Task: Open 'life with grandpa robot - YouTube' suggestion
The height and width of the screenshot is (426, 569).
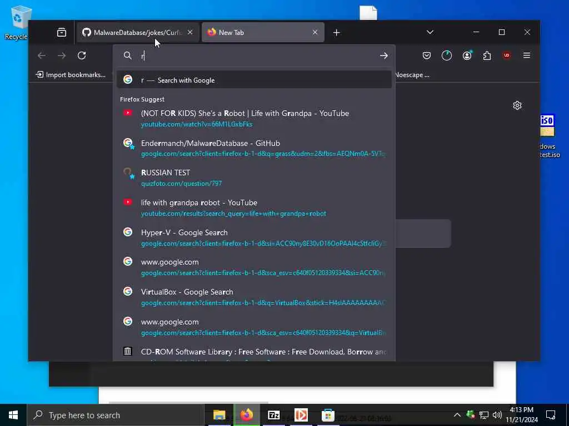Action: [x=254, y=208]
